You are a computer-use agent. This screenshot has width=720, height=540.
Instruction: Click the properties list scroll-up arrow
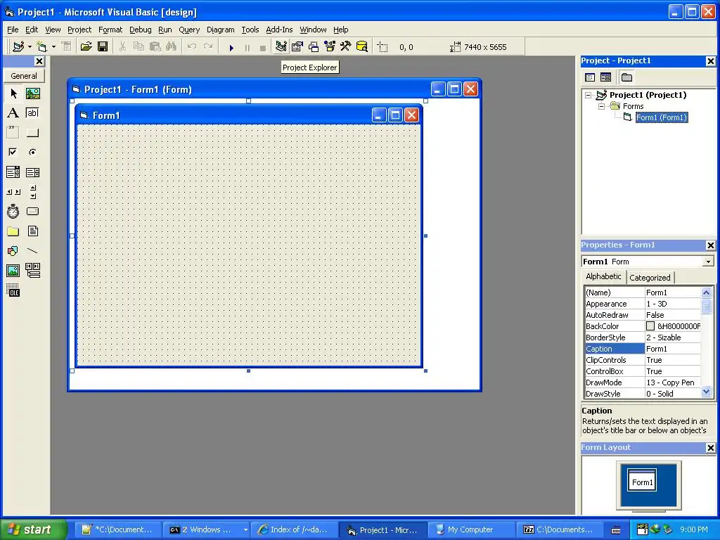pyautogui.click(x=706, y=292)
